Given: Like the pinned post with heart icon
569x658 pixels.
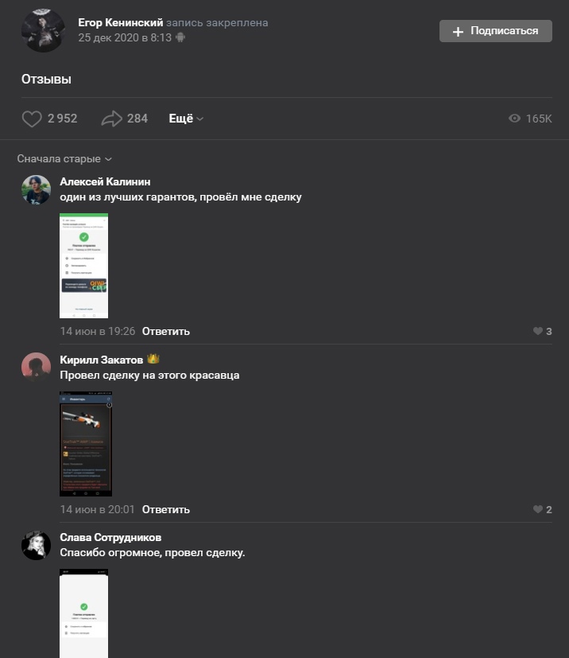Looking at the screenshot, I should tap(32, 119).
